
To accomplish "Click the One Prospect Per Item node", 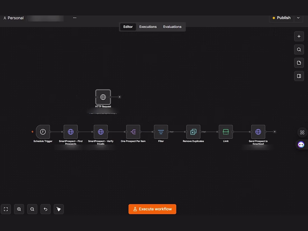I will [133, 132].
